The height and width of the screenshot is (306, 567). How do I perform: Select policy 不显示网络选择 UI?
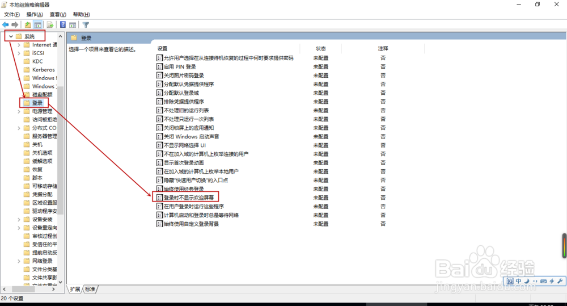point(185,145)
